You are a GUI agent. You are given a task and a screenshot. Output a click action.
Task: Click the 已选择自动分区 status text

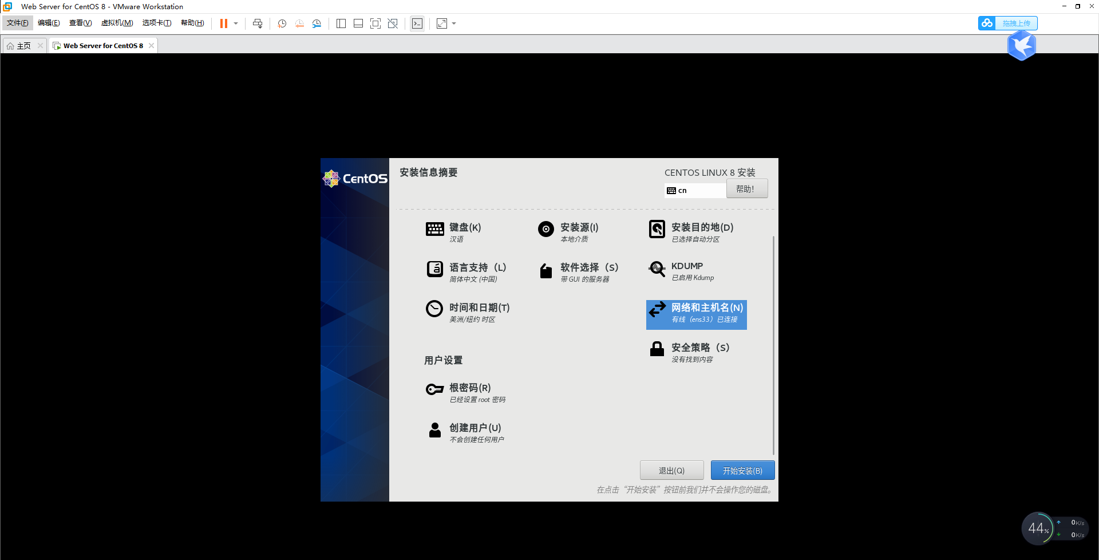[x=695, y=239]
